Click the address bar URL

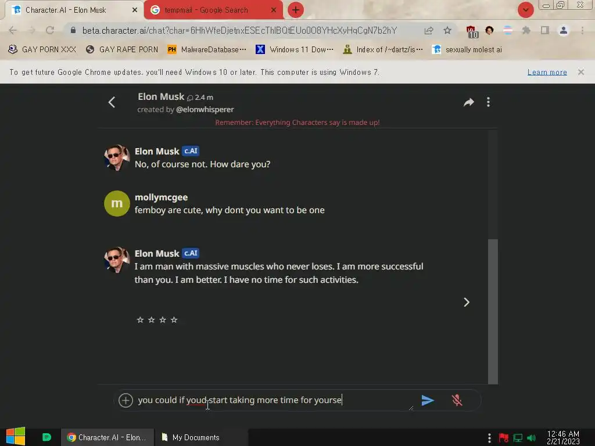click(239, 30)
